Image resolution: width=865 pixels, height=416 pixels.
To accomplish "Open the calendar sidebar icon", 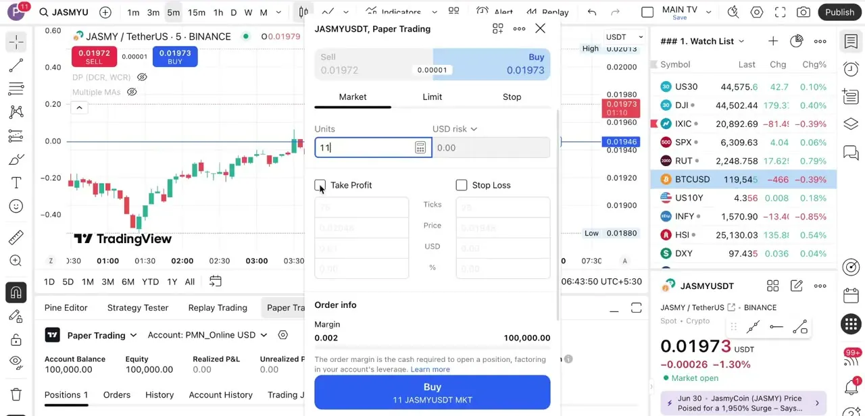I will click(851, 296).
